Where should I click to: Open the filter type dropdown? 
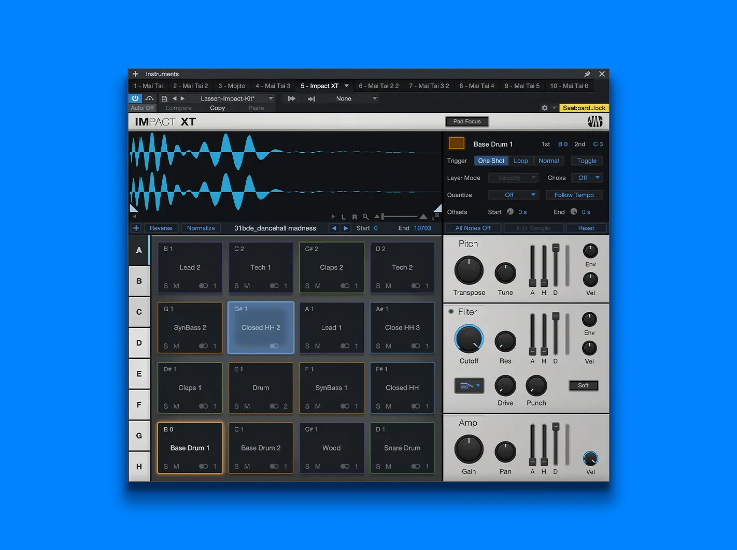(x=469, y=386)
